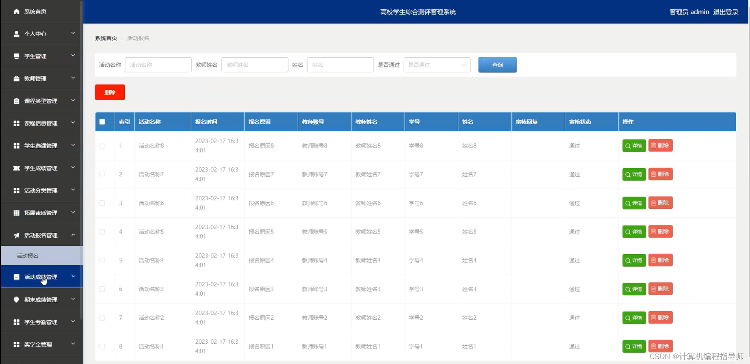
Task: Focus the 教师姓名 search field
Action: coord(255,65)
